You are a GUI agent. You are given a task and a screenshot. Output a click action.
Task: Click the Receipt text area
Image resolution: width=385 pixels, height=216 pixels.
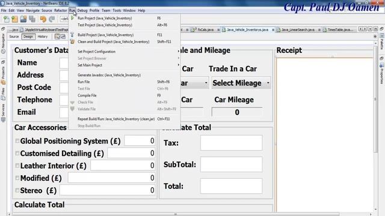[x=325, y=134]
